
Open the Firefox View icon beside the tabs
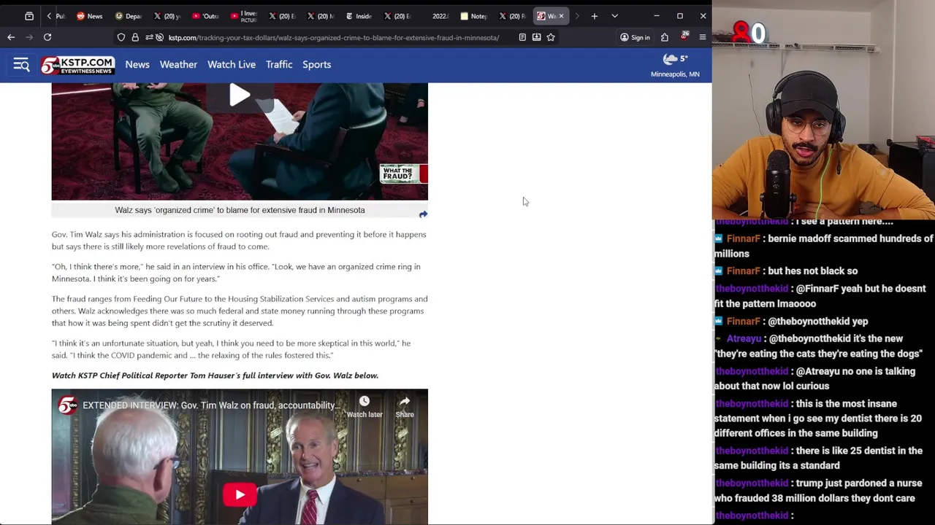click(x=29, y=16)
